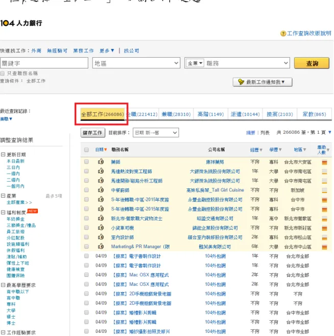Screen dimensions: 334x336
Task: Click applicant-count icon for 中餐廚師 row
Action: coord(324,190)
